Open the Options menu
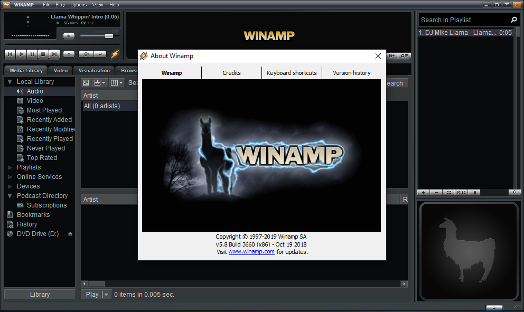This screenshot has width=524, height=312. pyautogui.click(x=78, y=5)
